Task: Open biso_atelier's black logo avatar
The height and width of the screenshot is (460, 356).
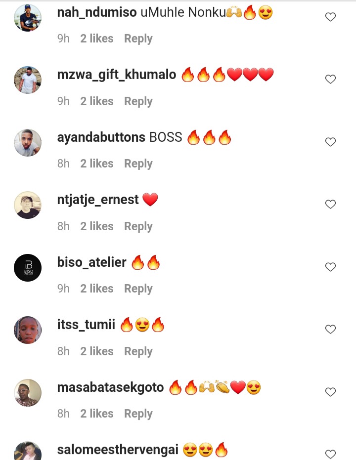Action: point(28,268)
